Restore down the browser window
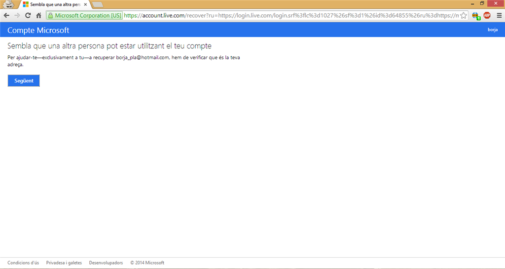This screenshot has width=505, height=269. click(482, 3)
